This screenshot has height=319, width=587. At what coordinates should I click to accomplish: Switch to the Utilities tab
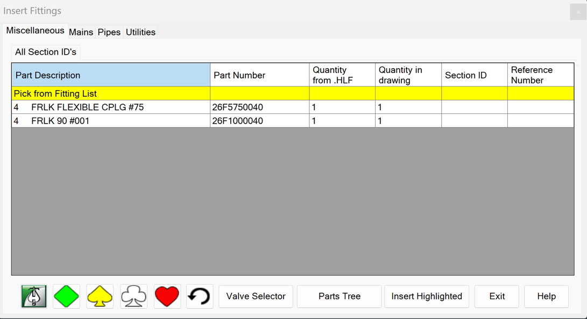coord(140,32)
